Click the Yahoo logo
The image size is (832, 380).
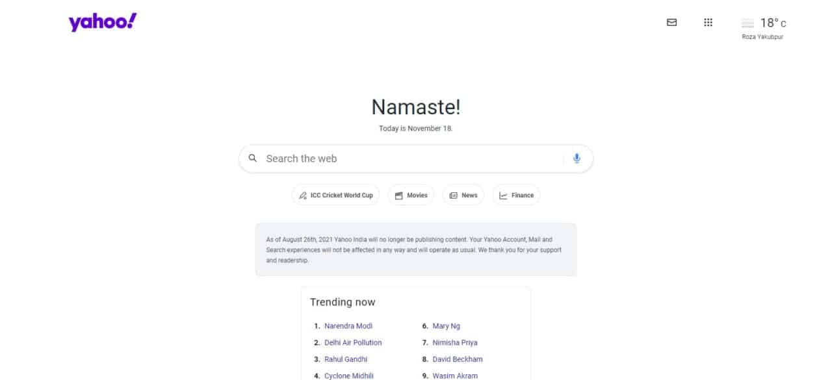click(x=103, y=22)
